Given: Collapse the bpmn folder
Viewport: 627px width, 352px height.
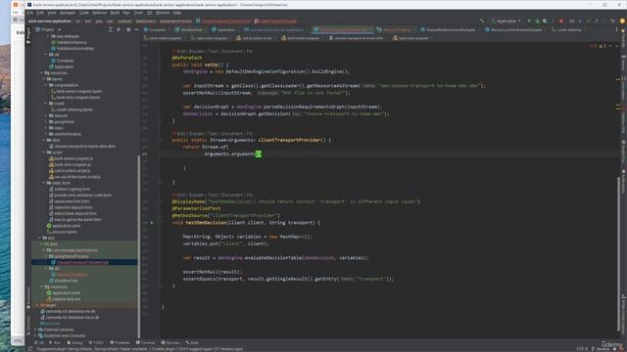Looking at the screenshot, I should (x=43, y=79).
